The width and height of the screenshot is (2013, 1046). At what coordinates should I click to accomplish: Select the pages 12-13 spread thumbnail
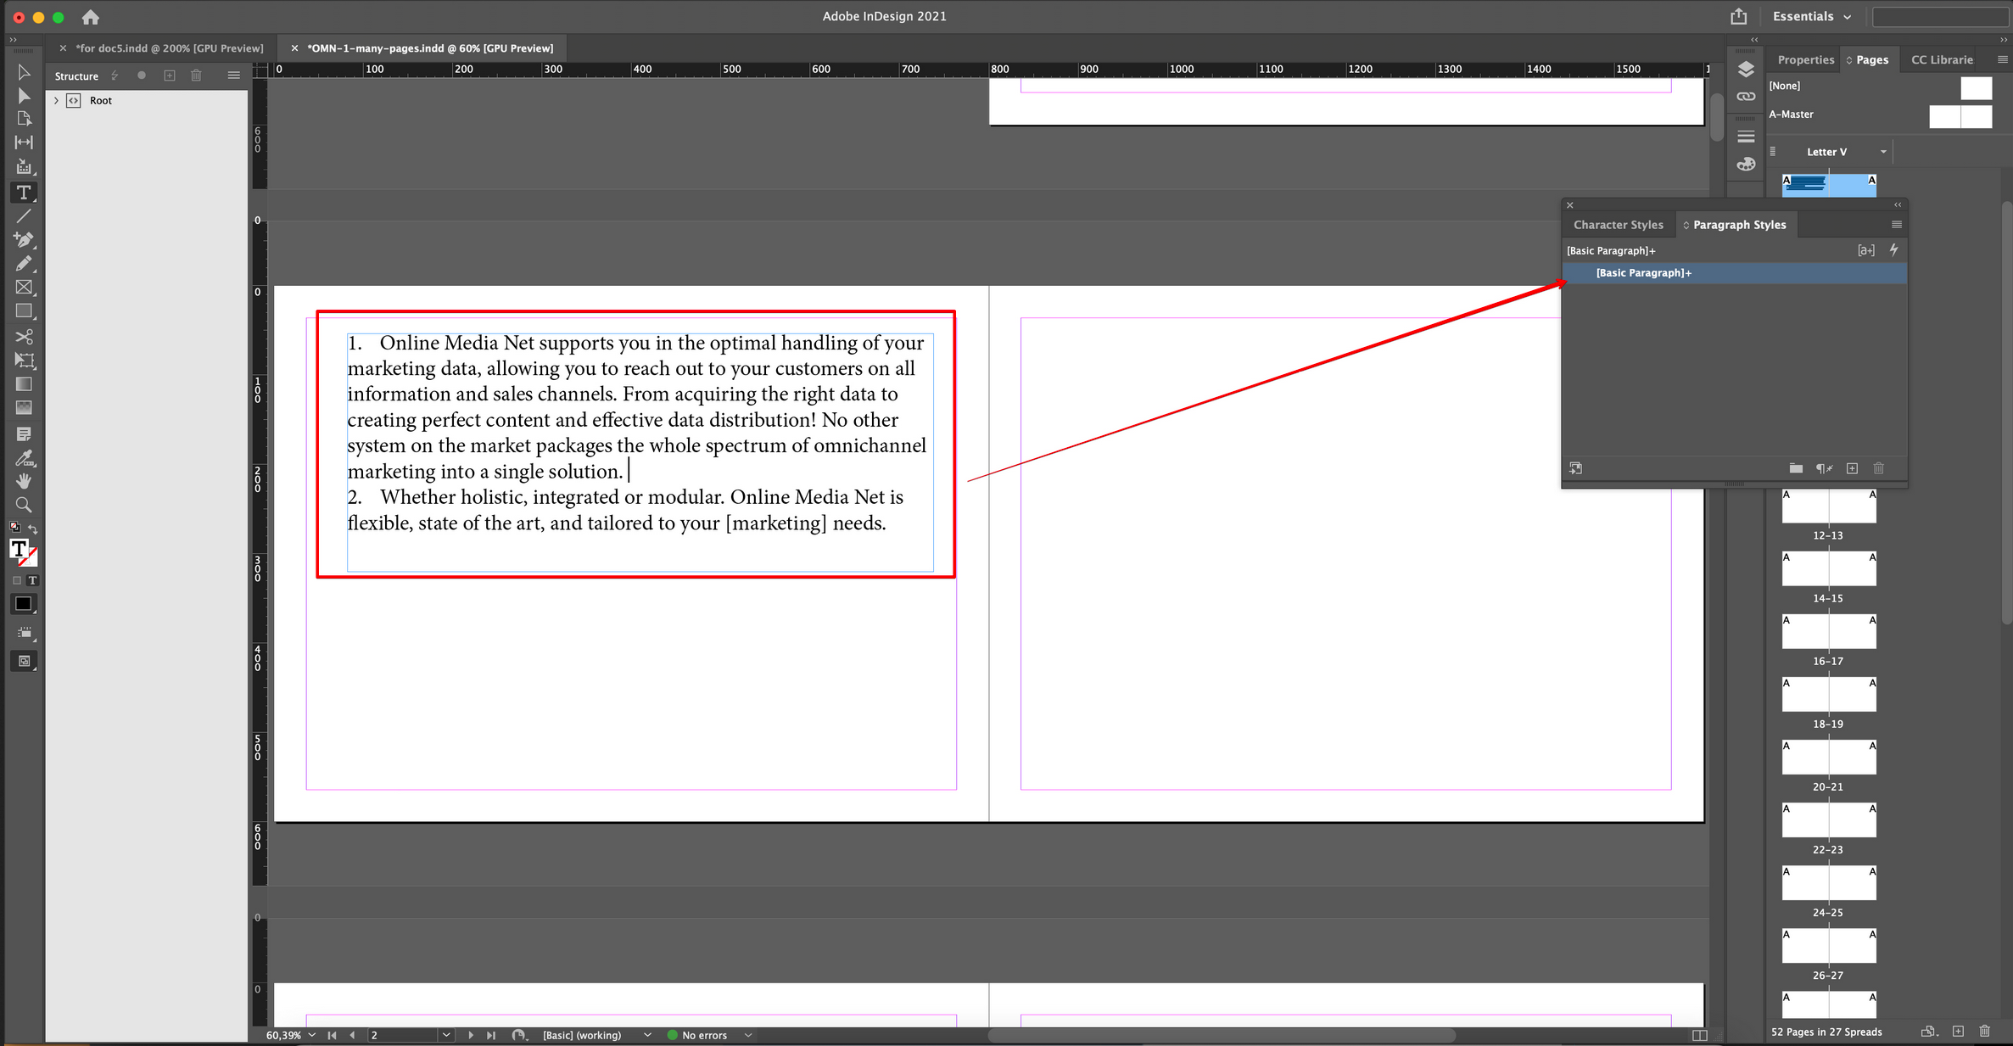pyautogui.click(x=1829, y=506)
